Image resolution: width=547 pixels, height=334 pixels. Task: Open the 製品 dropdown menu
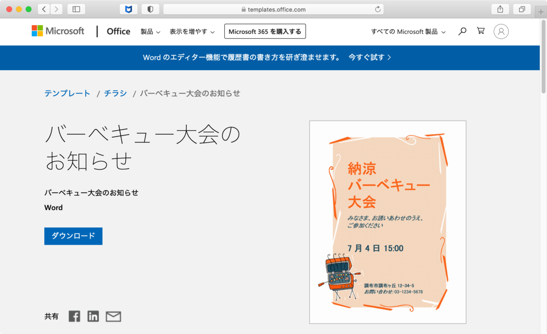click(x=150, y=31)
